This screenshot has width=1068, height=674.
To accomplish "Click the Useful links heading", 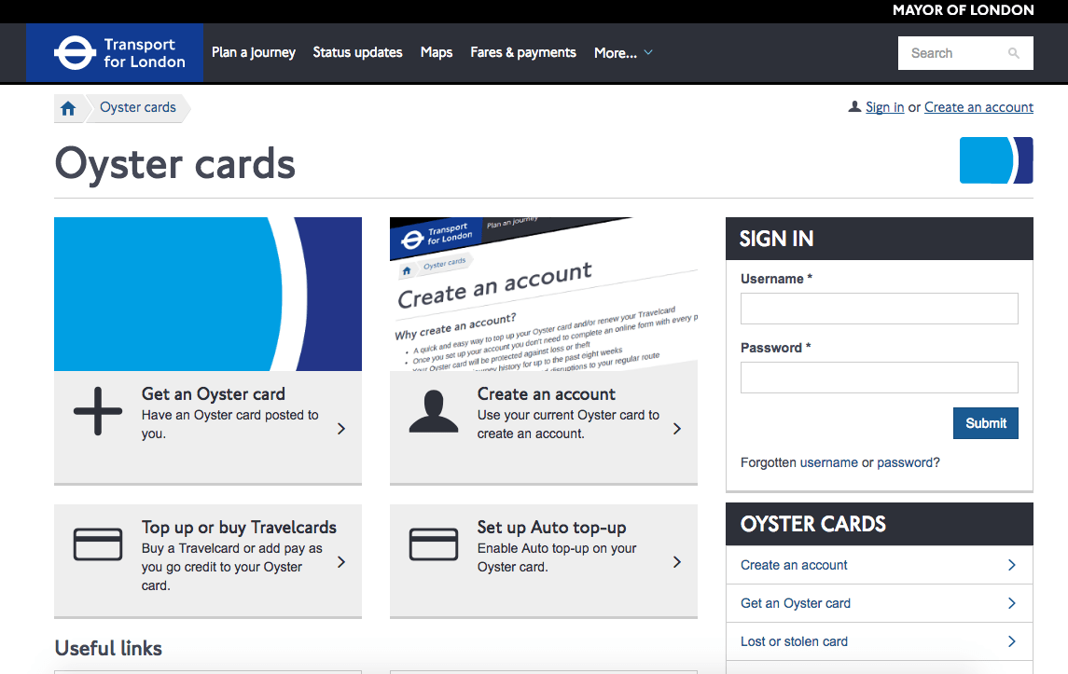I will [108, 648].
